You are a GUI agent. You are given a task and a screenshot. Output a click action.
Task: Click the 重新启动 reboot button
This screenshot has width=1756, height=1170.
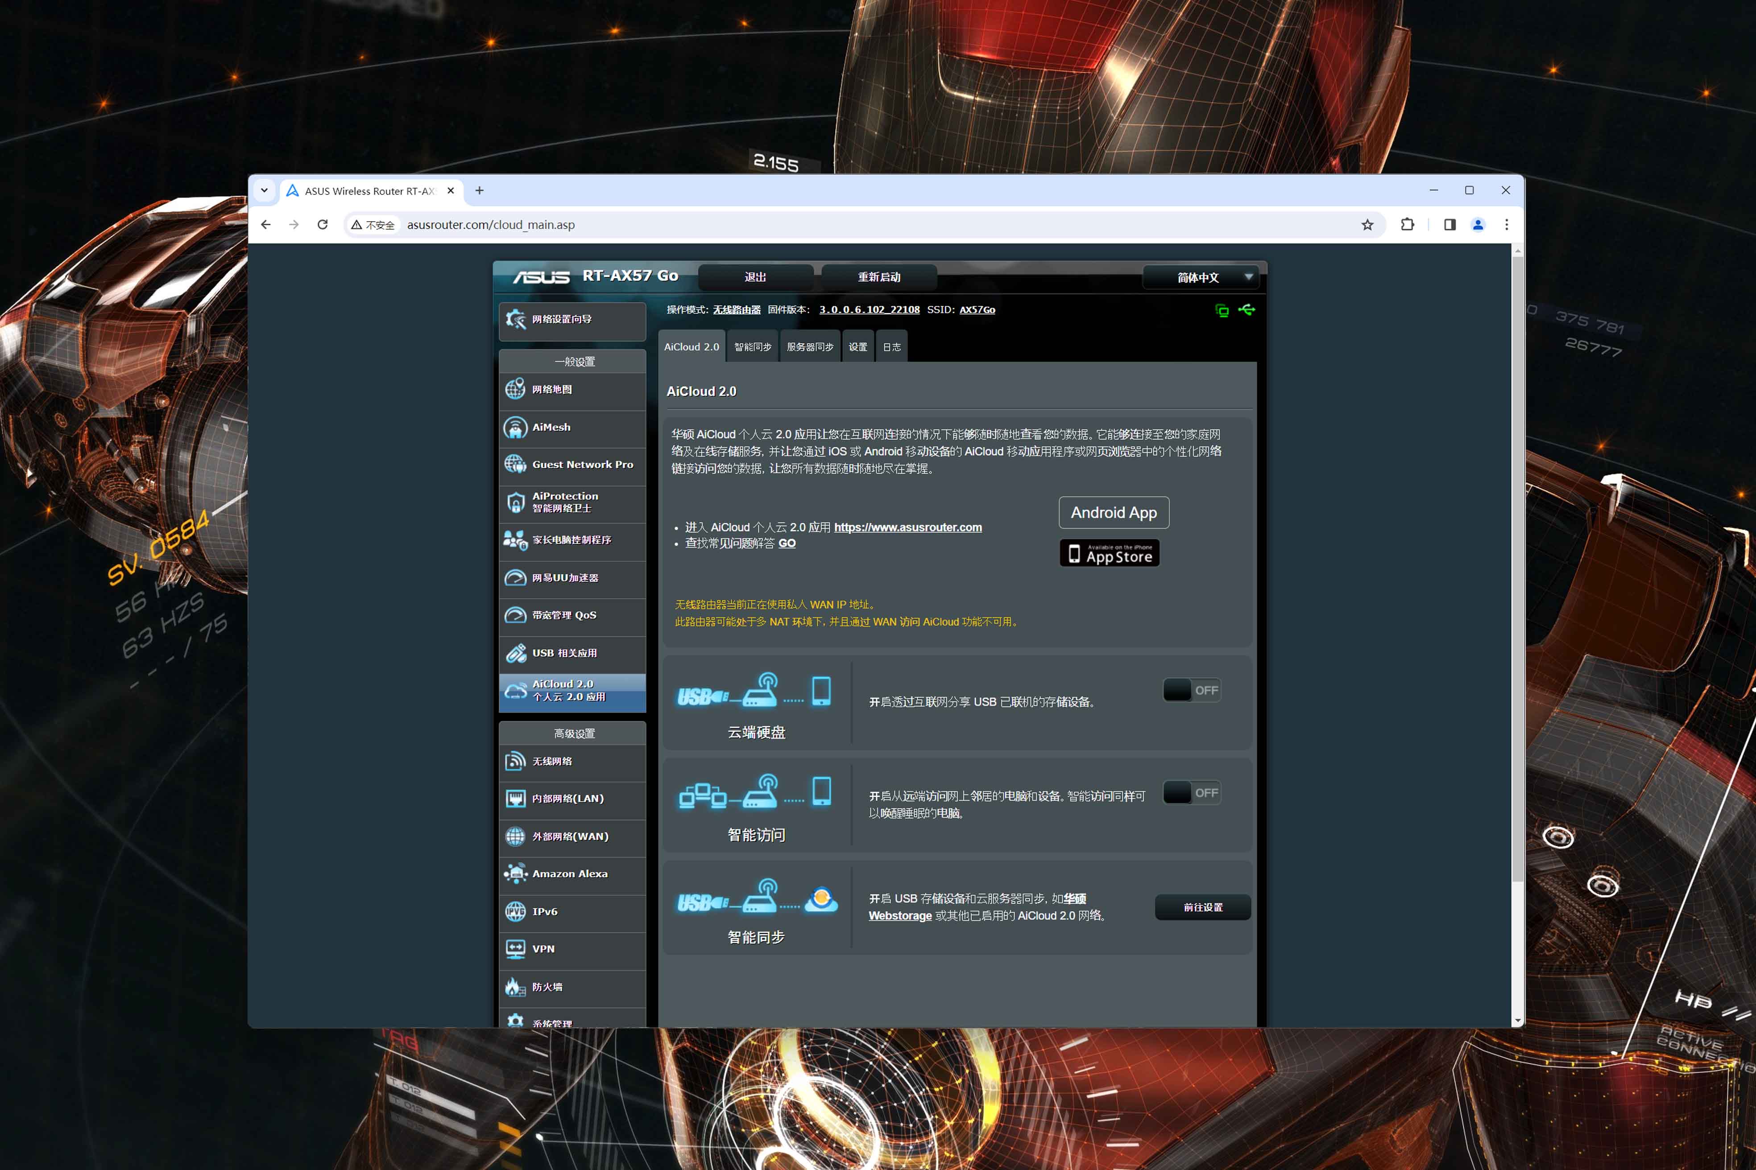click(879, 277)
